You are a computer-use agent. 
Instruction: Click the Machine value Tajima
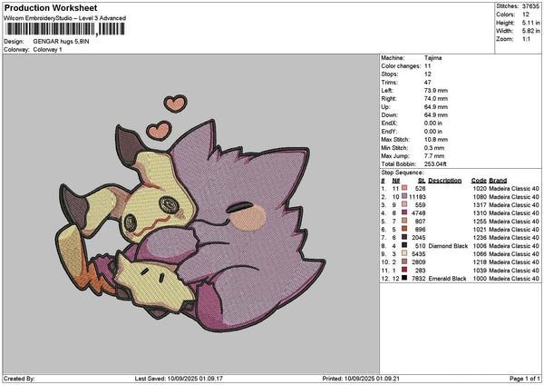433,58
